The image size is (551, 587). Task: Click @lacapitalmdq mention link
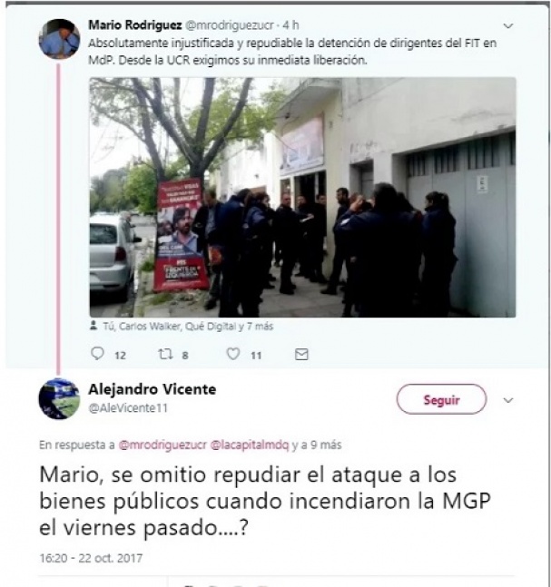pos(250,445)
